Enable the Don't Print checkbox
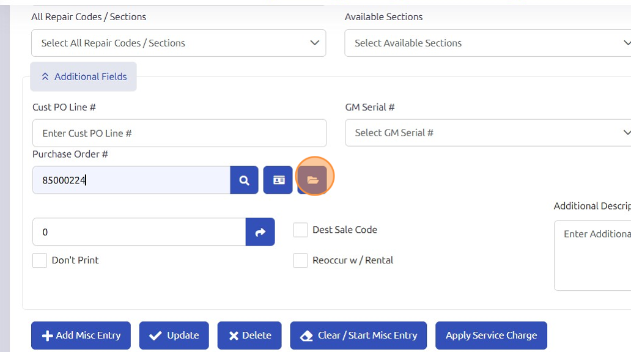 click(x=40, y=260)
